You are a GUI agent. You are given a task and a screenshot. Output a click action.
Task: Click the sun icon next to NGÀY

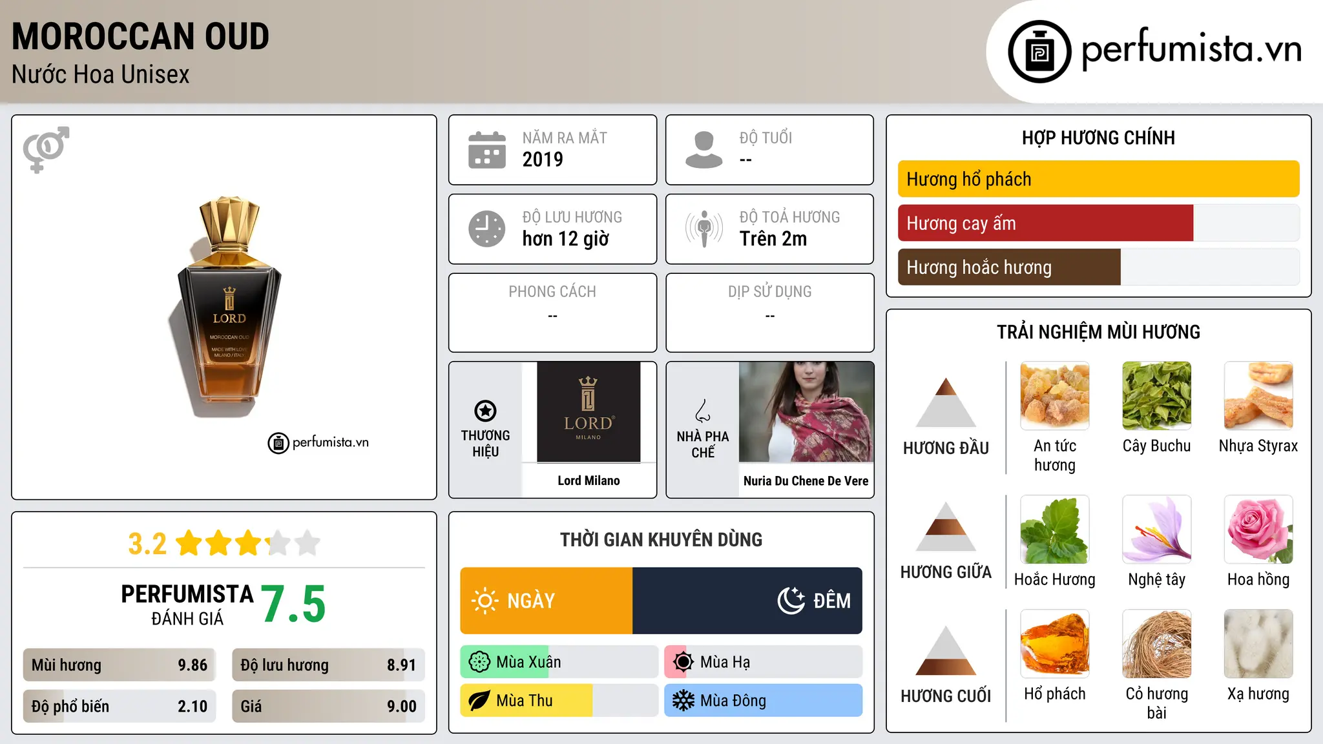point(484,601)
